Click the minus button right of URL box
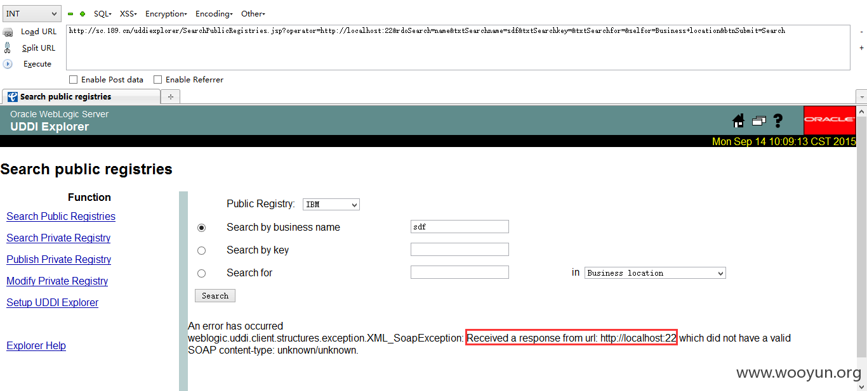This screenshot has width=867, height=391. click(861, 32)
